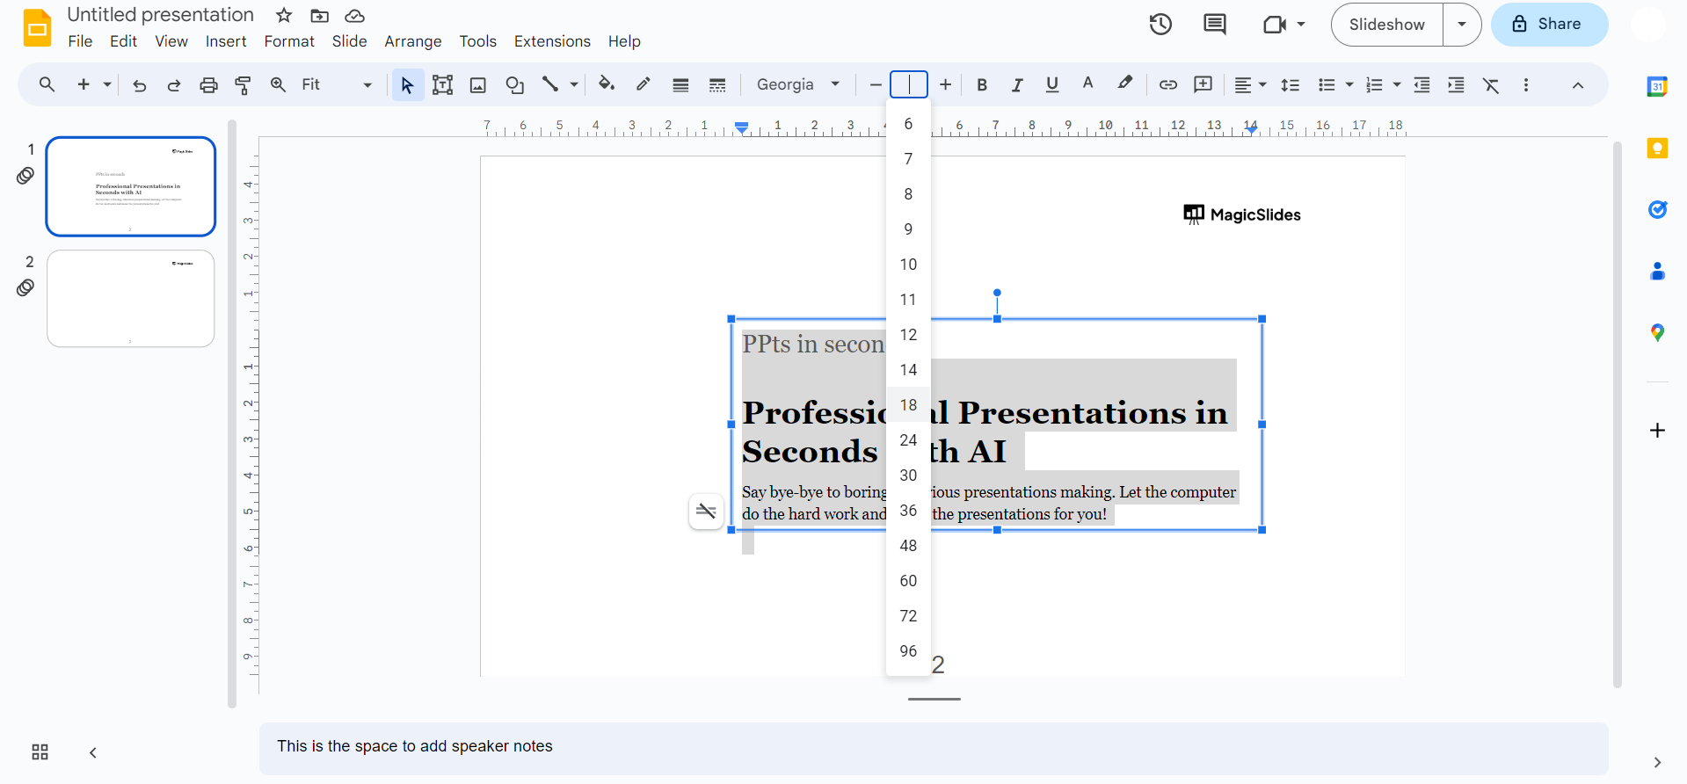
Task: Select the text box tool
Action: point(442,85)
